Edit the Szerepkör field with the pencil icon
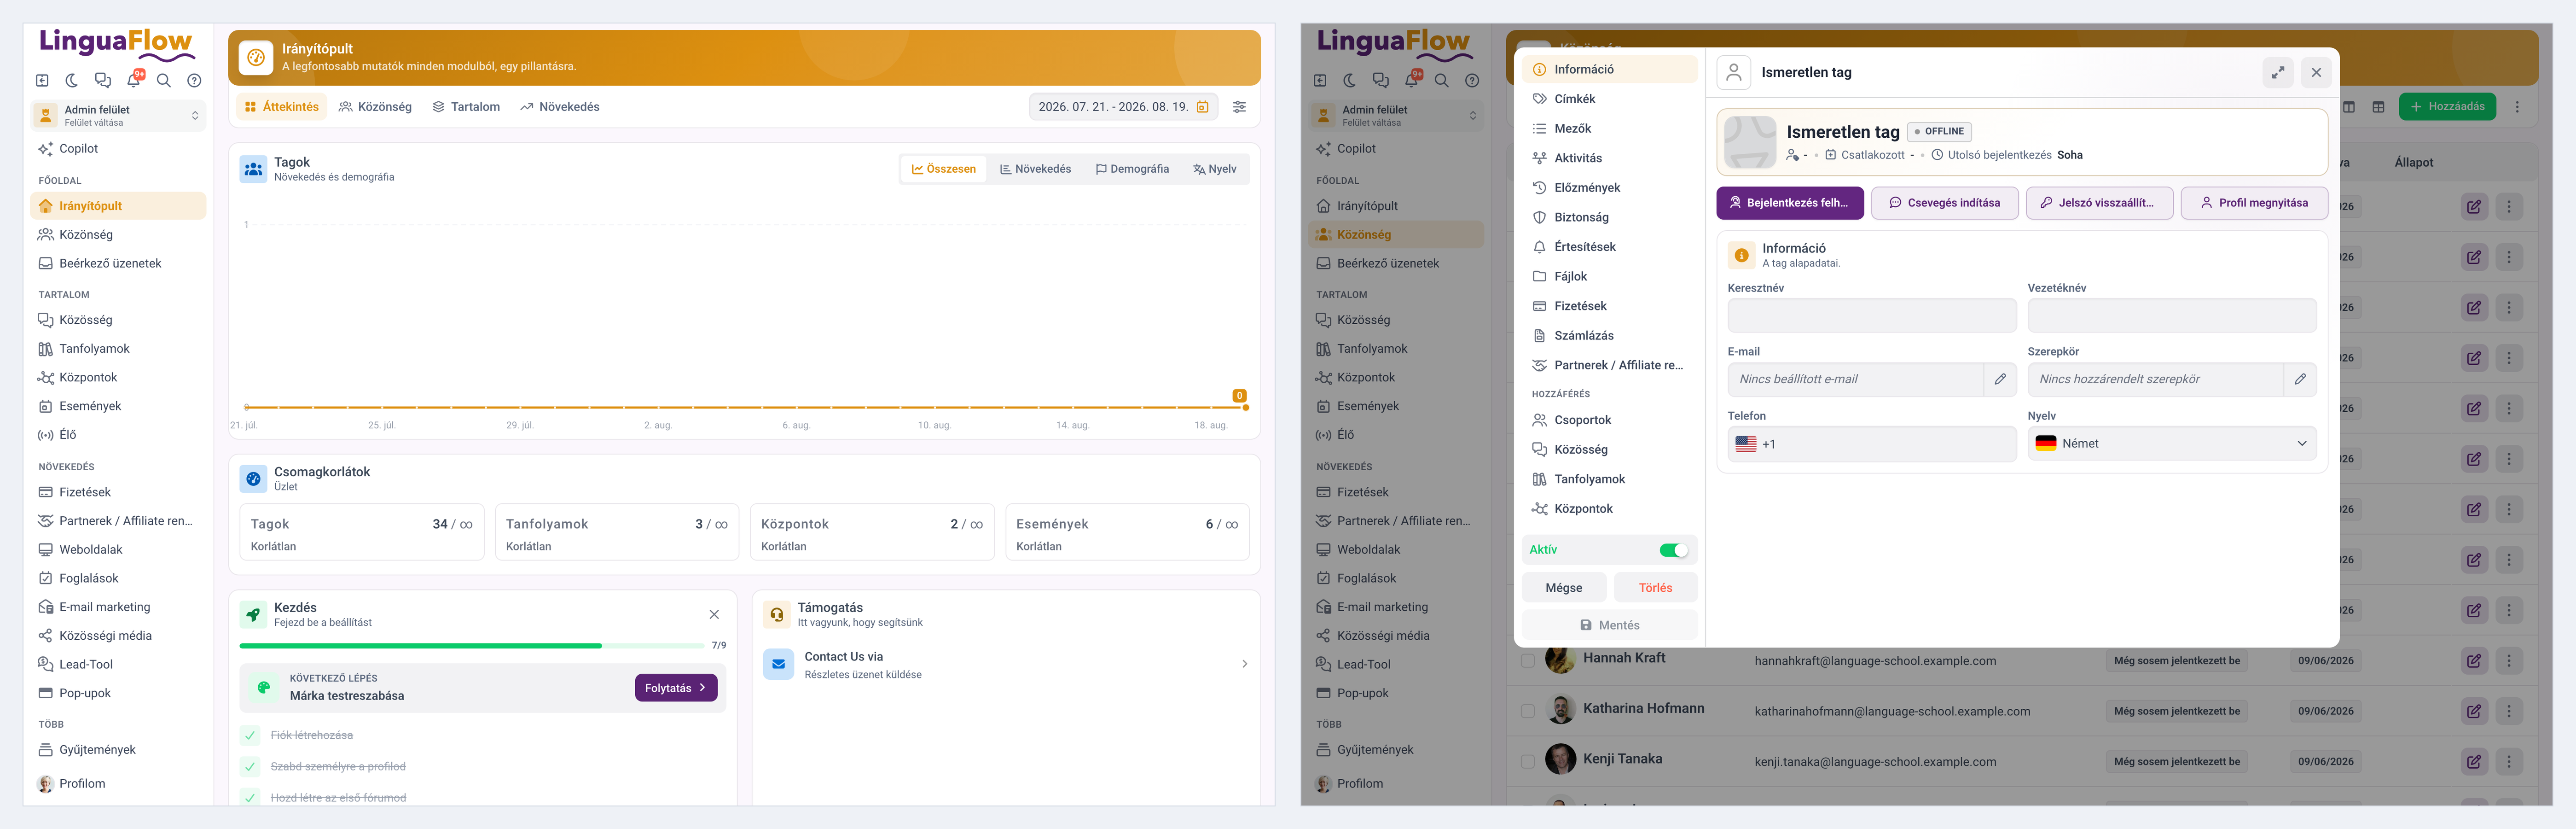The height and width of the screenshot is (829, 2576). click(x=2300, y=380)
